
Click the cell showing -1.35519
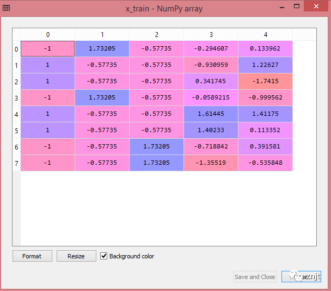211,163
